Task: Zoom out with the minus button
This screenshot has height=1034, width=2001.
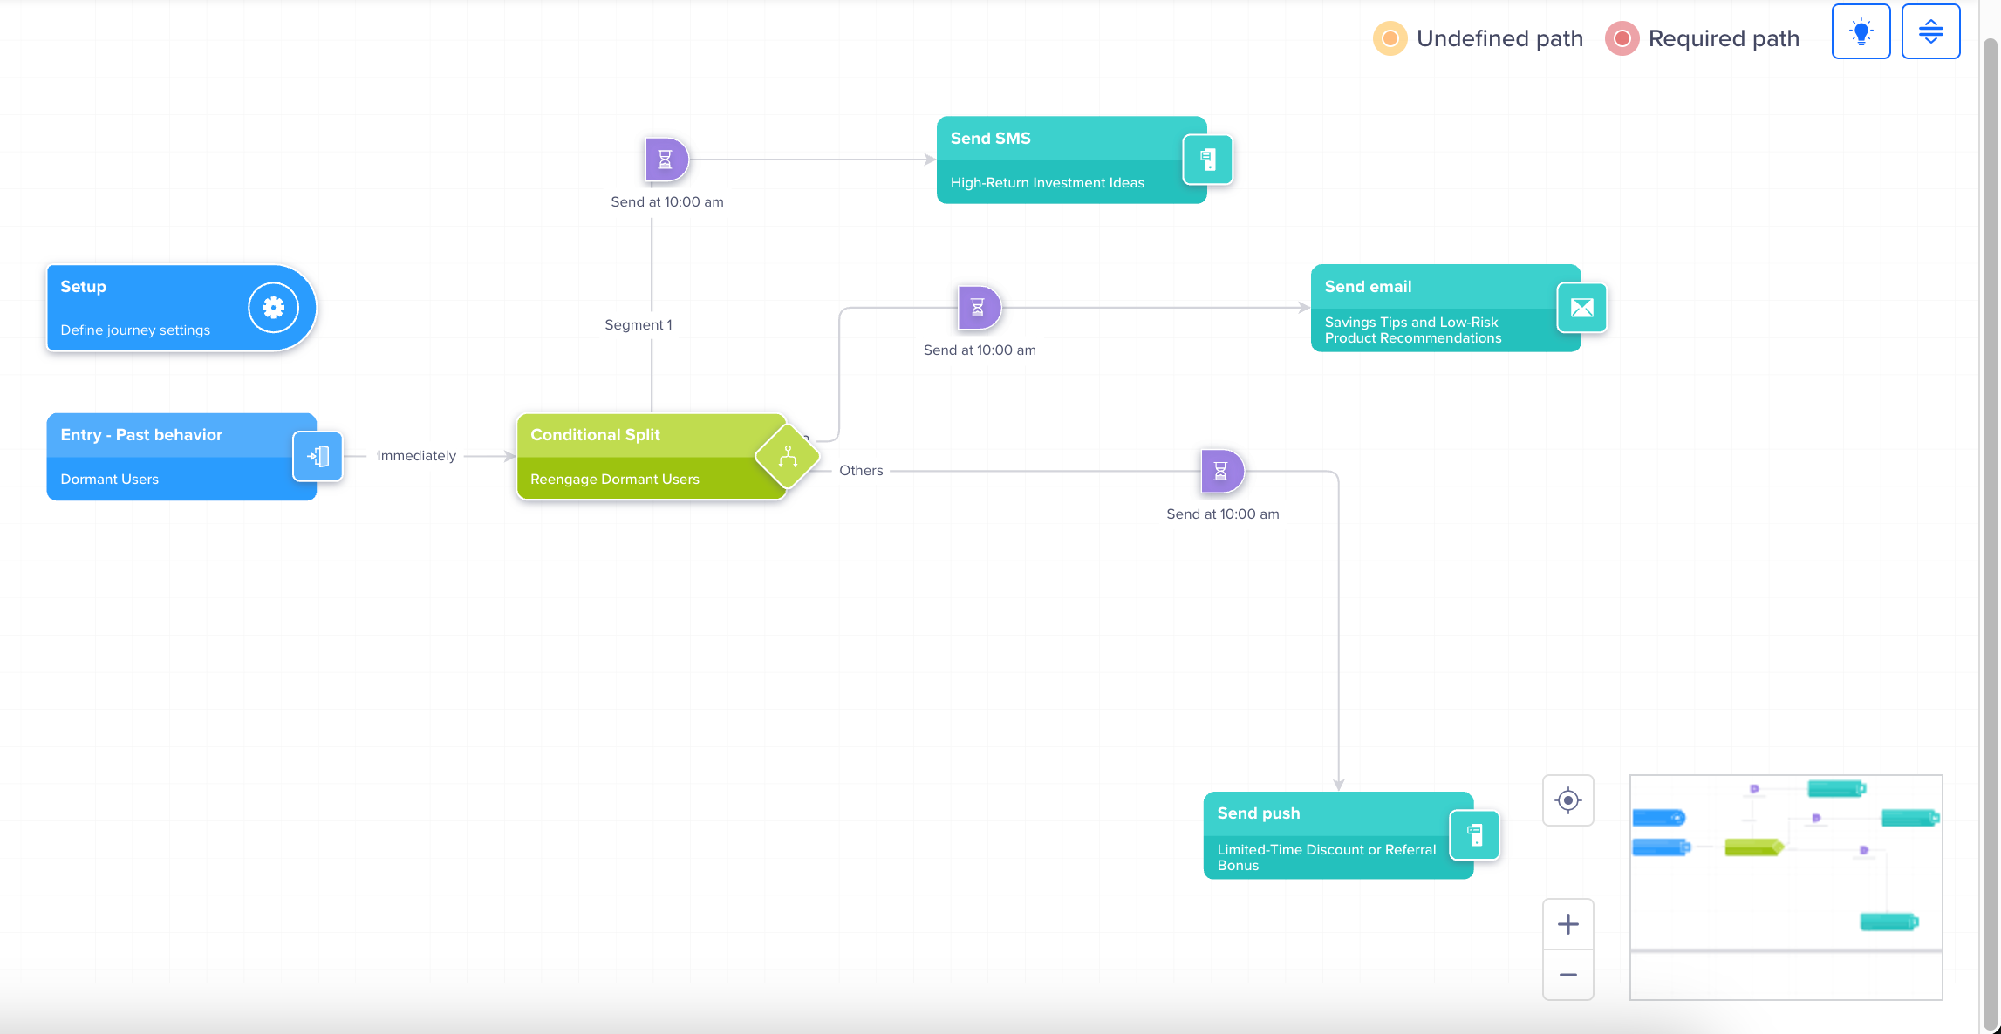Action: click(1567, 975)
